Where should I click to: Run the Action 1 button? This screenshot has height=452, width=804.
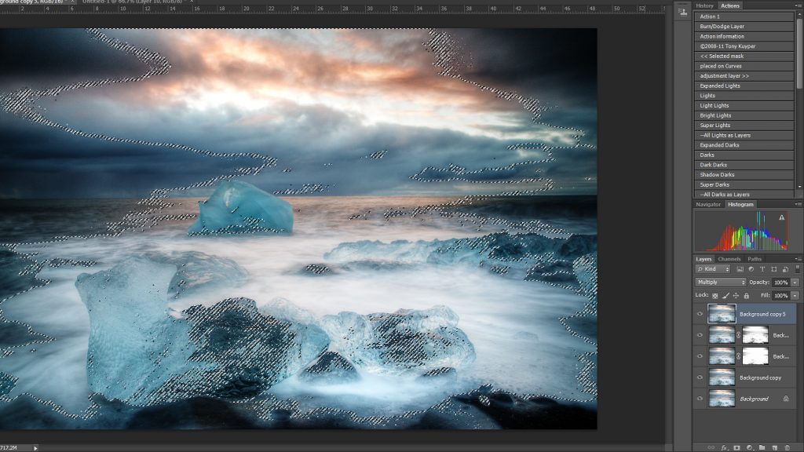point(744,16)
